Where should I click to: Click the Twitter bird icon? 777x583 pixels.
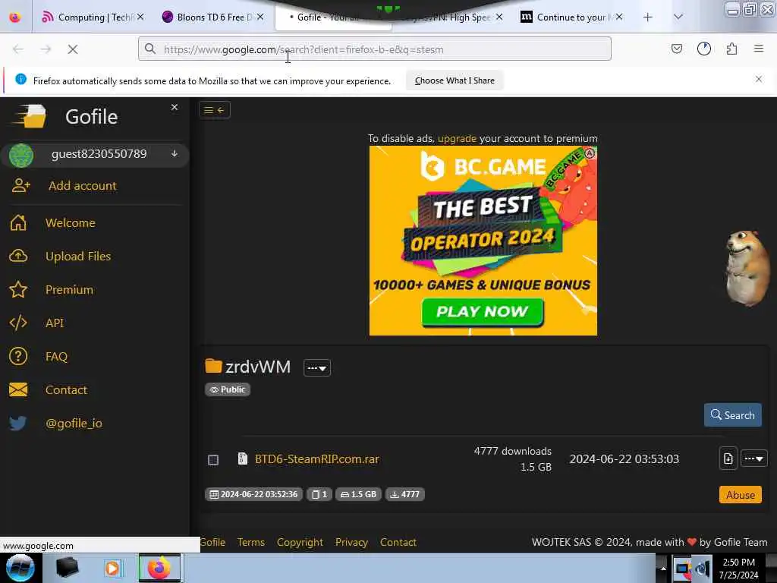coord(18,424)
